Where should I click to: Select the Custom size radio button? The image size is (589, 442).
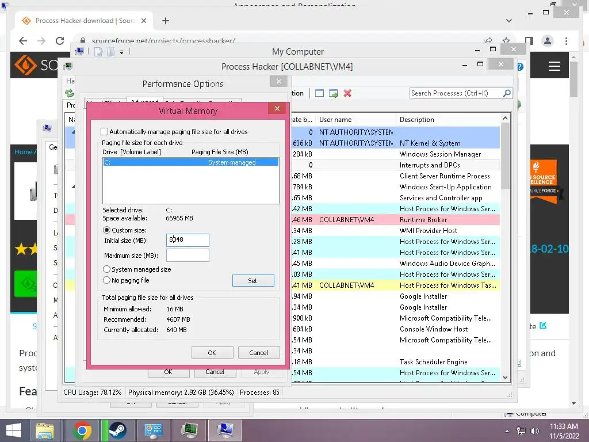click(106, 230)
